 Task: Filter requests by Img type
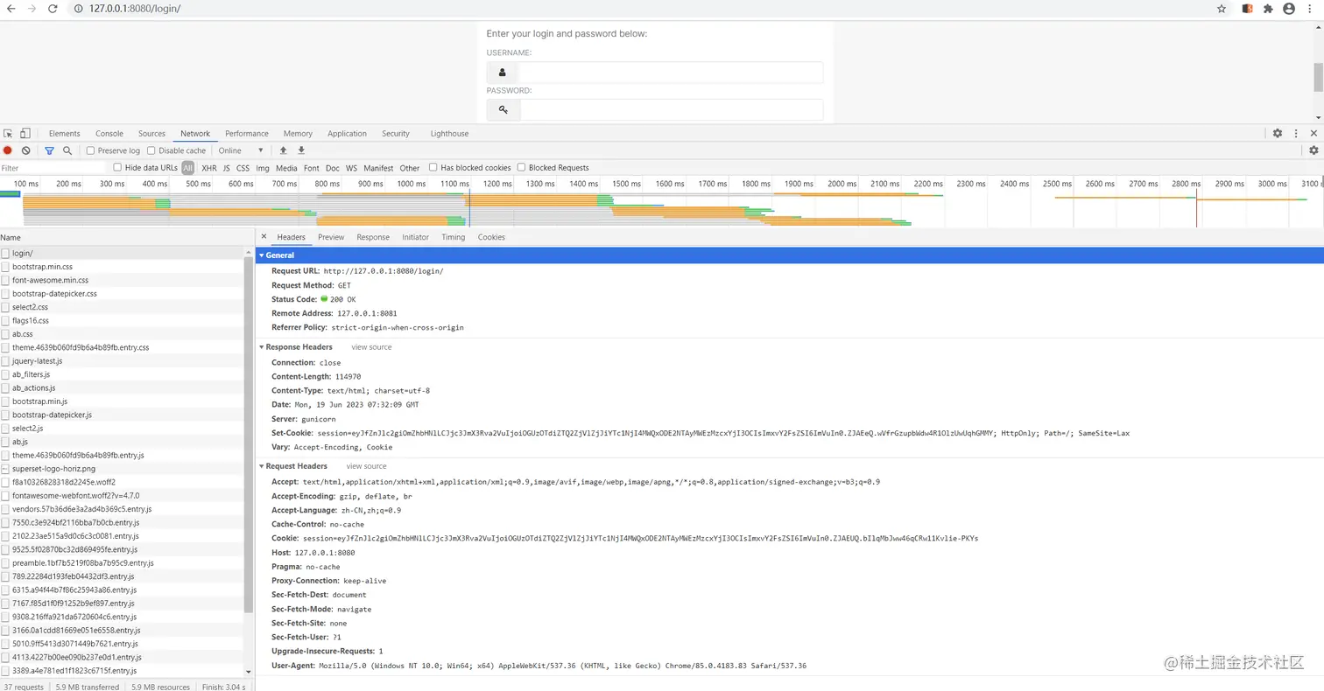[263, 168]
